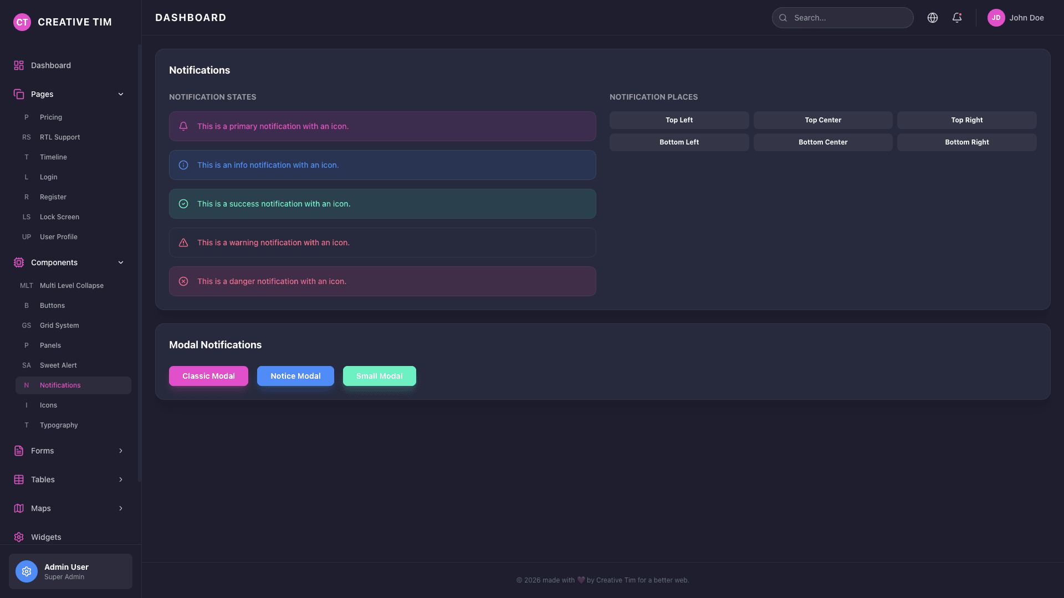Screen dimensions: 1064x598
Task: Click the info notification icon
Action: [x=183, y=165]
